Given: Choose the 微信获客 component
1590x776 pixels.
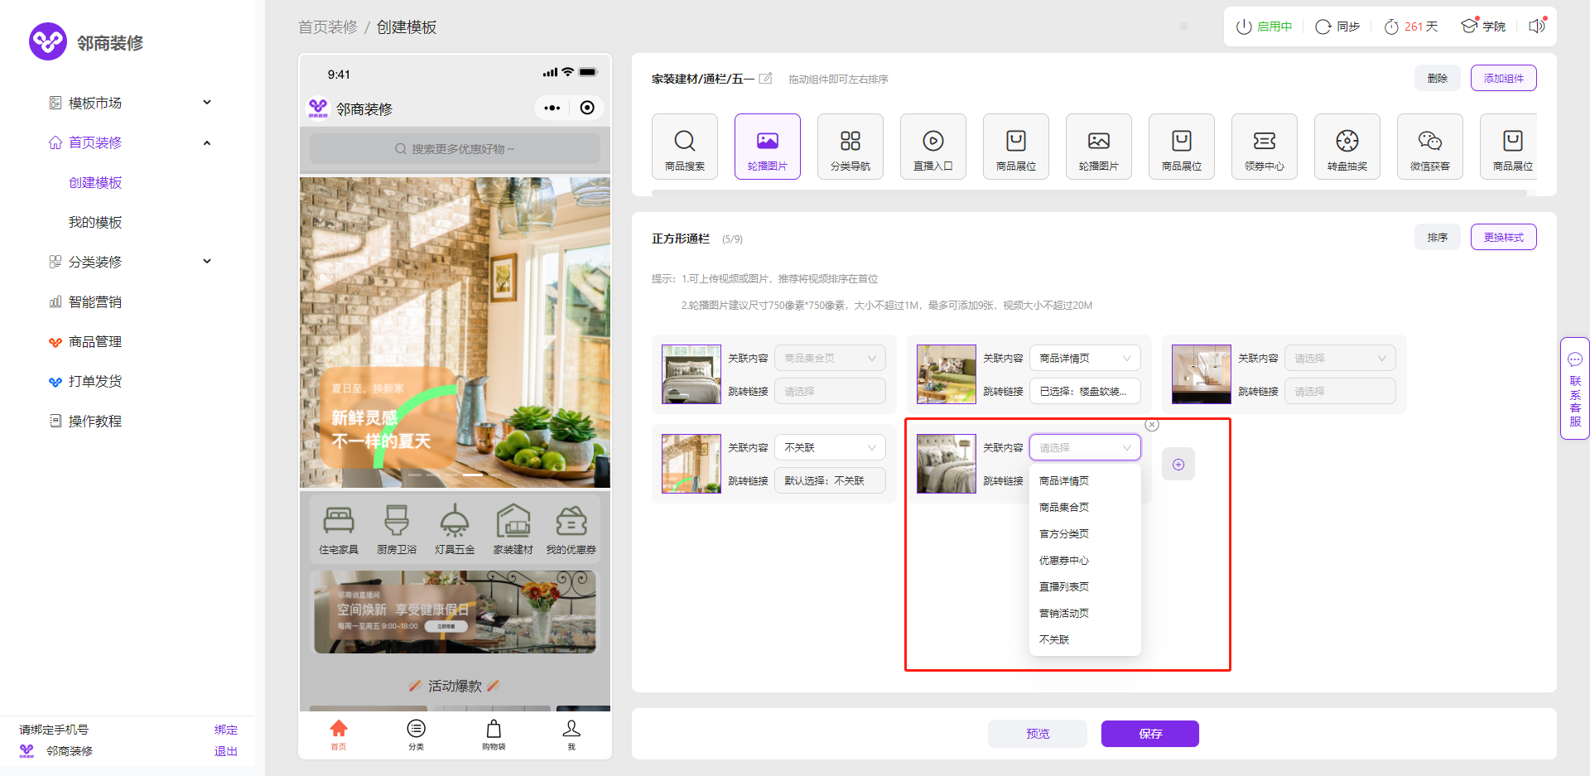Looking at the screenshot, I should coord(1430,147).
